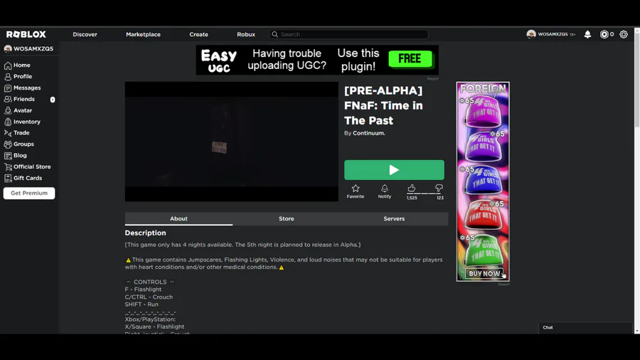Click the Easy UGC banner ad
This screenshot has width=640, height=360.
point(317,60)
